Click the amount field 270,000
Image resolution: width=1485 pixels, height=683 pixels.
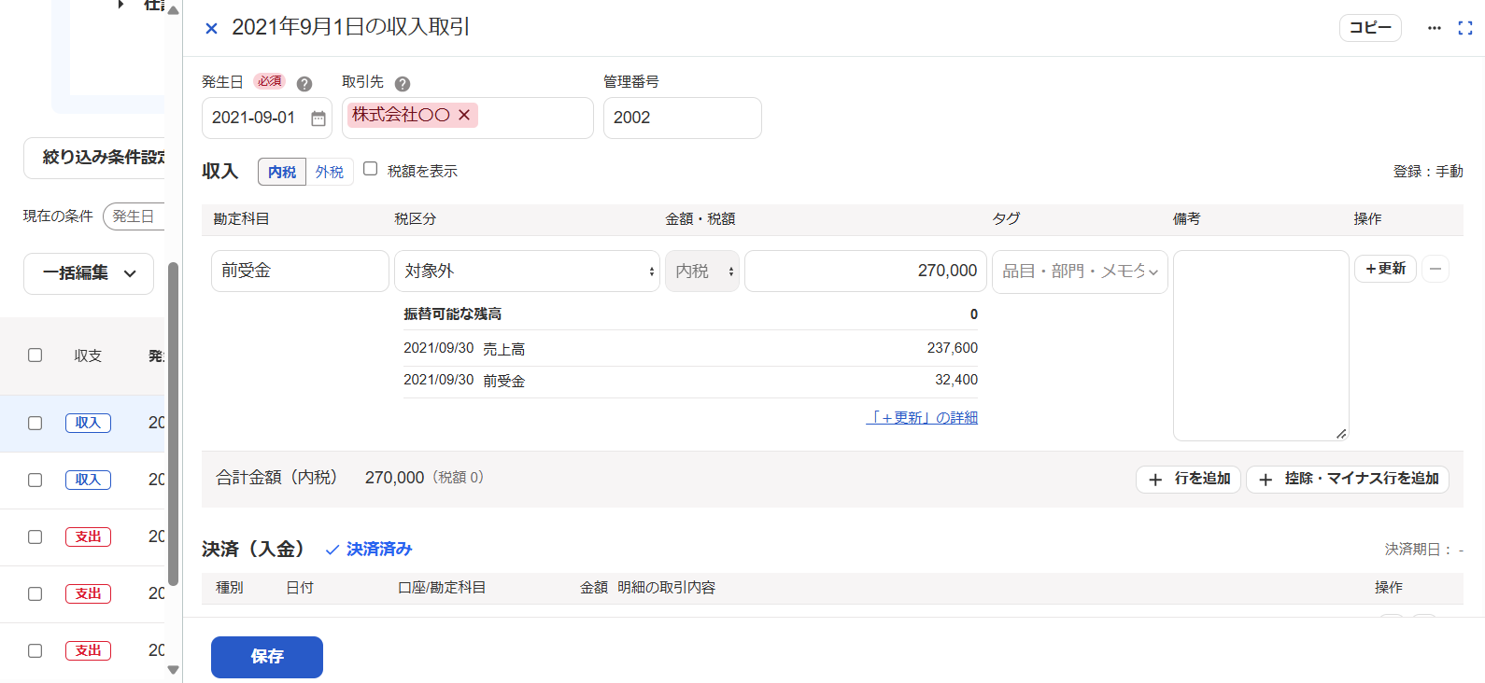pos(866,271)
